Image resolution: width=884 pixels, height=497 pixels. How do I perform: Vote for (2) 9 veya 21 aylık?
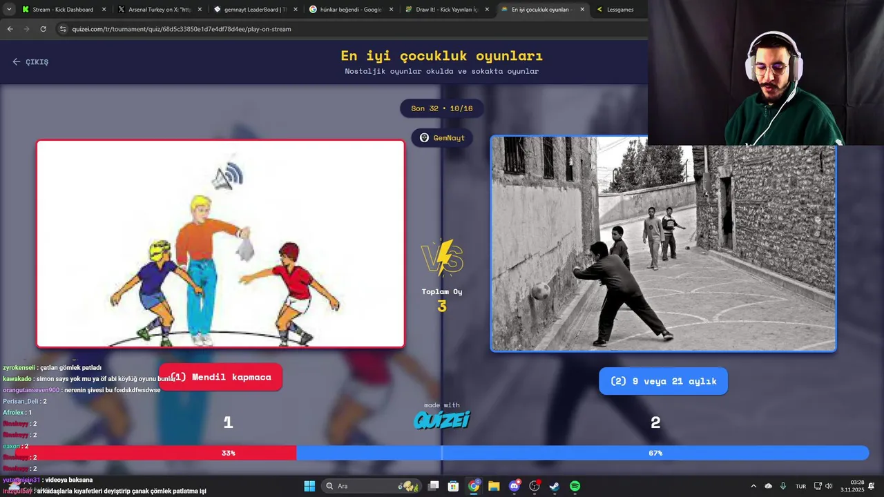point(663,381)
